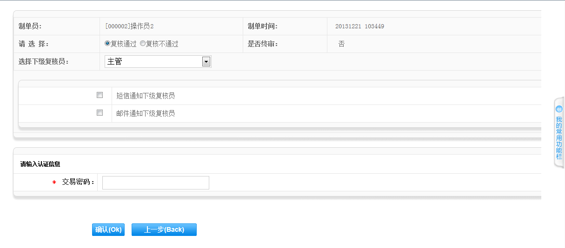The height and width of the screenshot is (248, 565).
Task: Click the double-arrow collapse icon on sidebar
Action: (559, 109)
